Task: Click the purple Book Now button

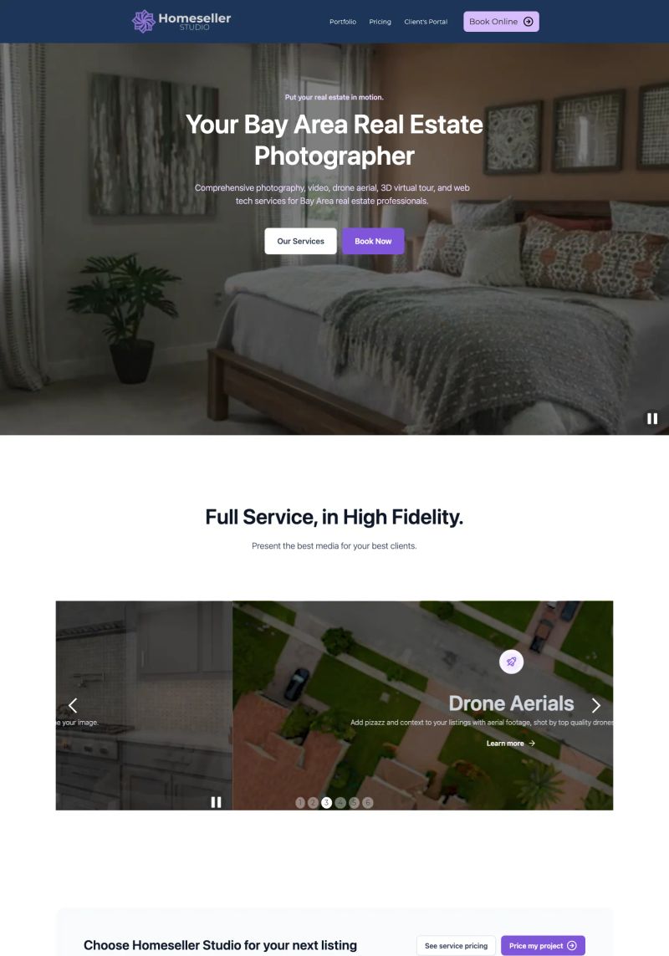Action: (373, 242)
